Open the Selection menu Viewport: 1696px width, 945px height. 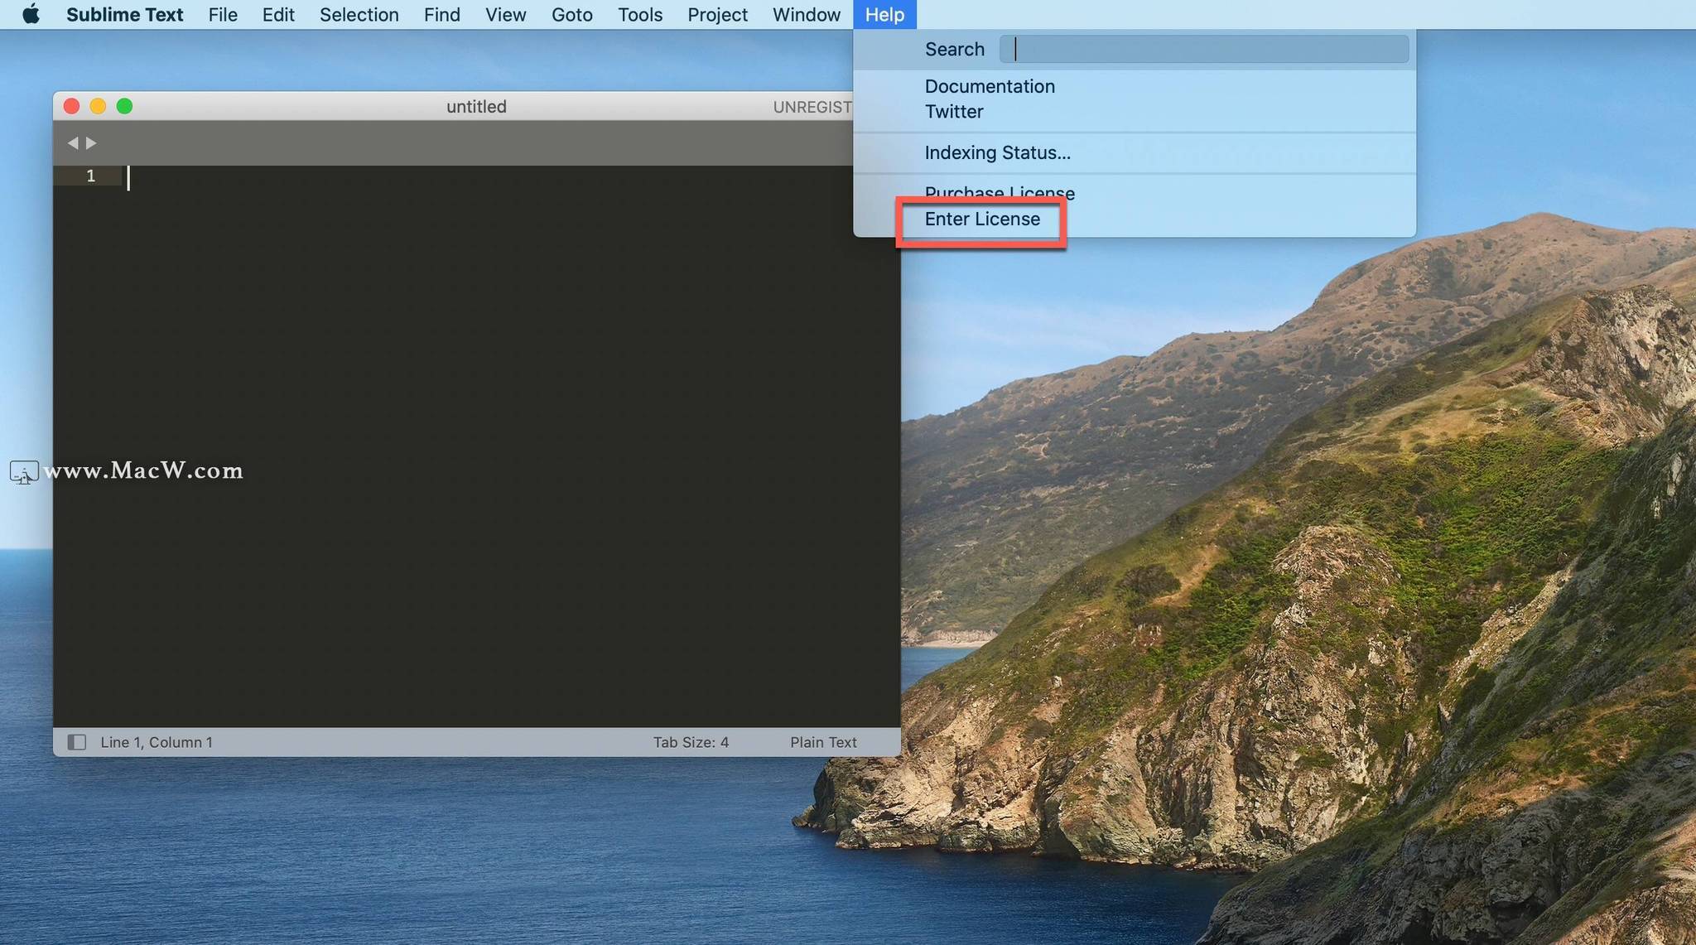pyautogui.click(x=359, y=15)
